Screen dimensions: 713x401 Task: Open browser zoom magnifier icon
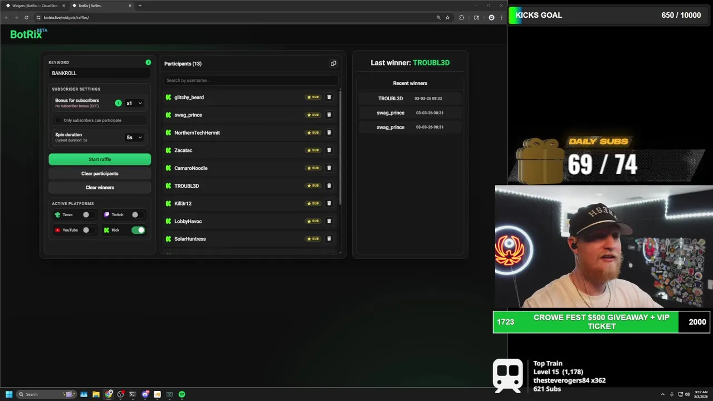[438, 17]
